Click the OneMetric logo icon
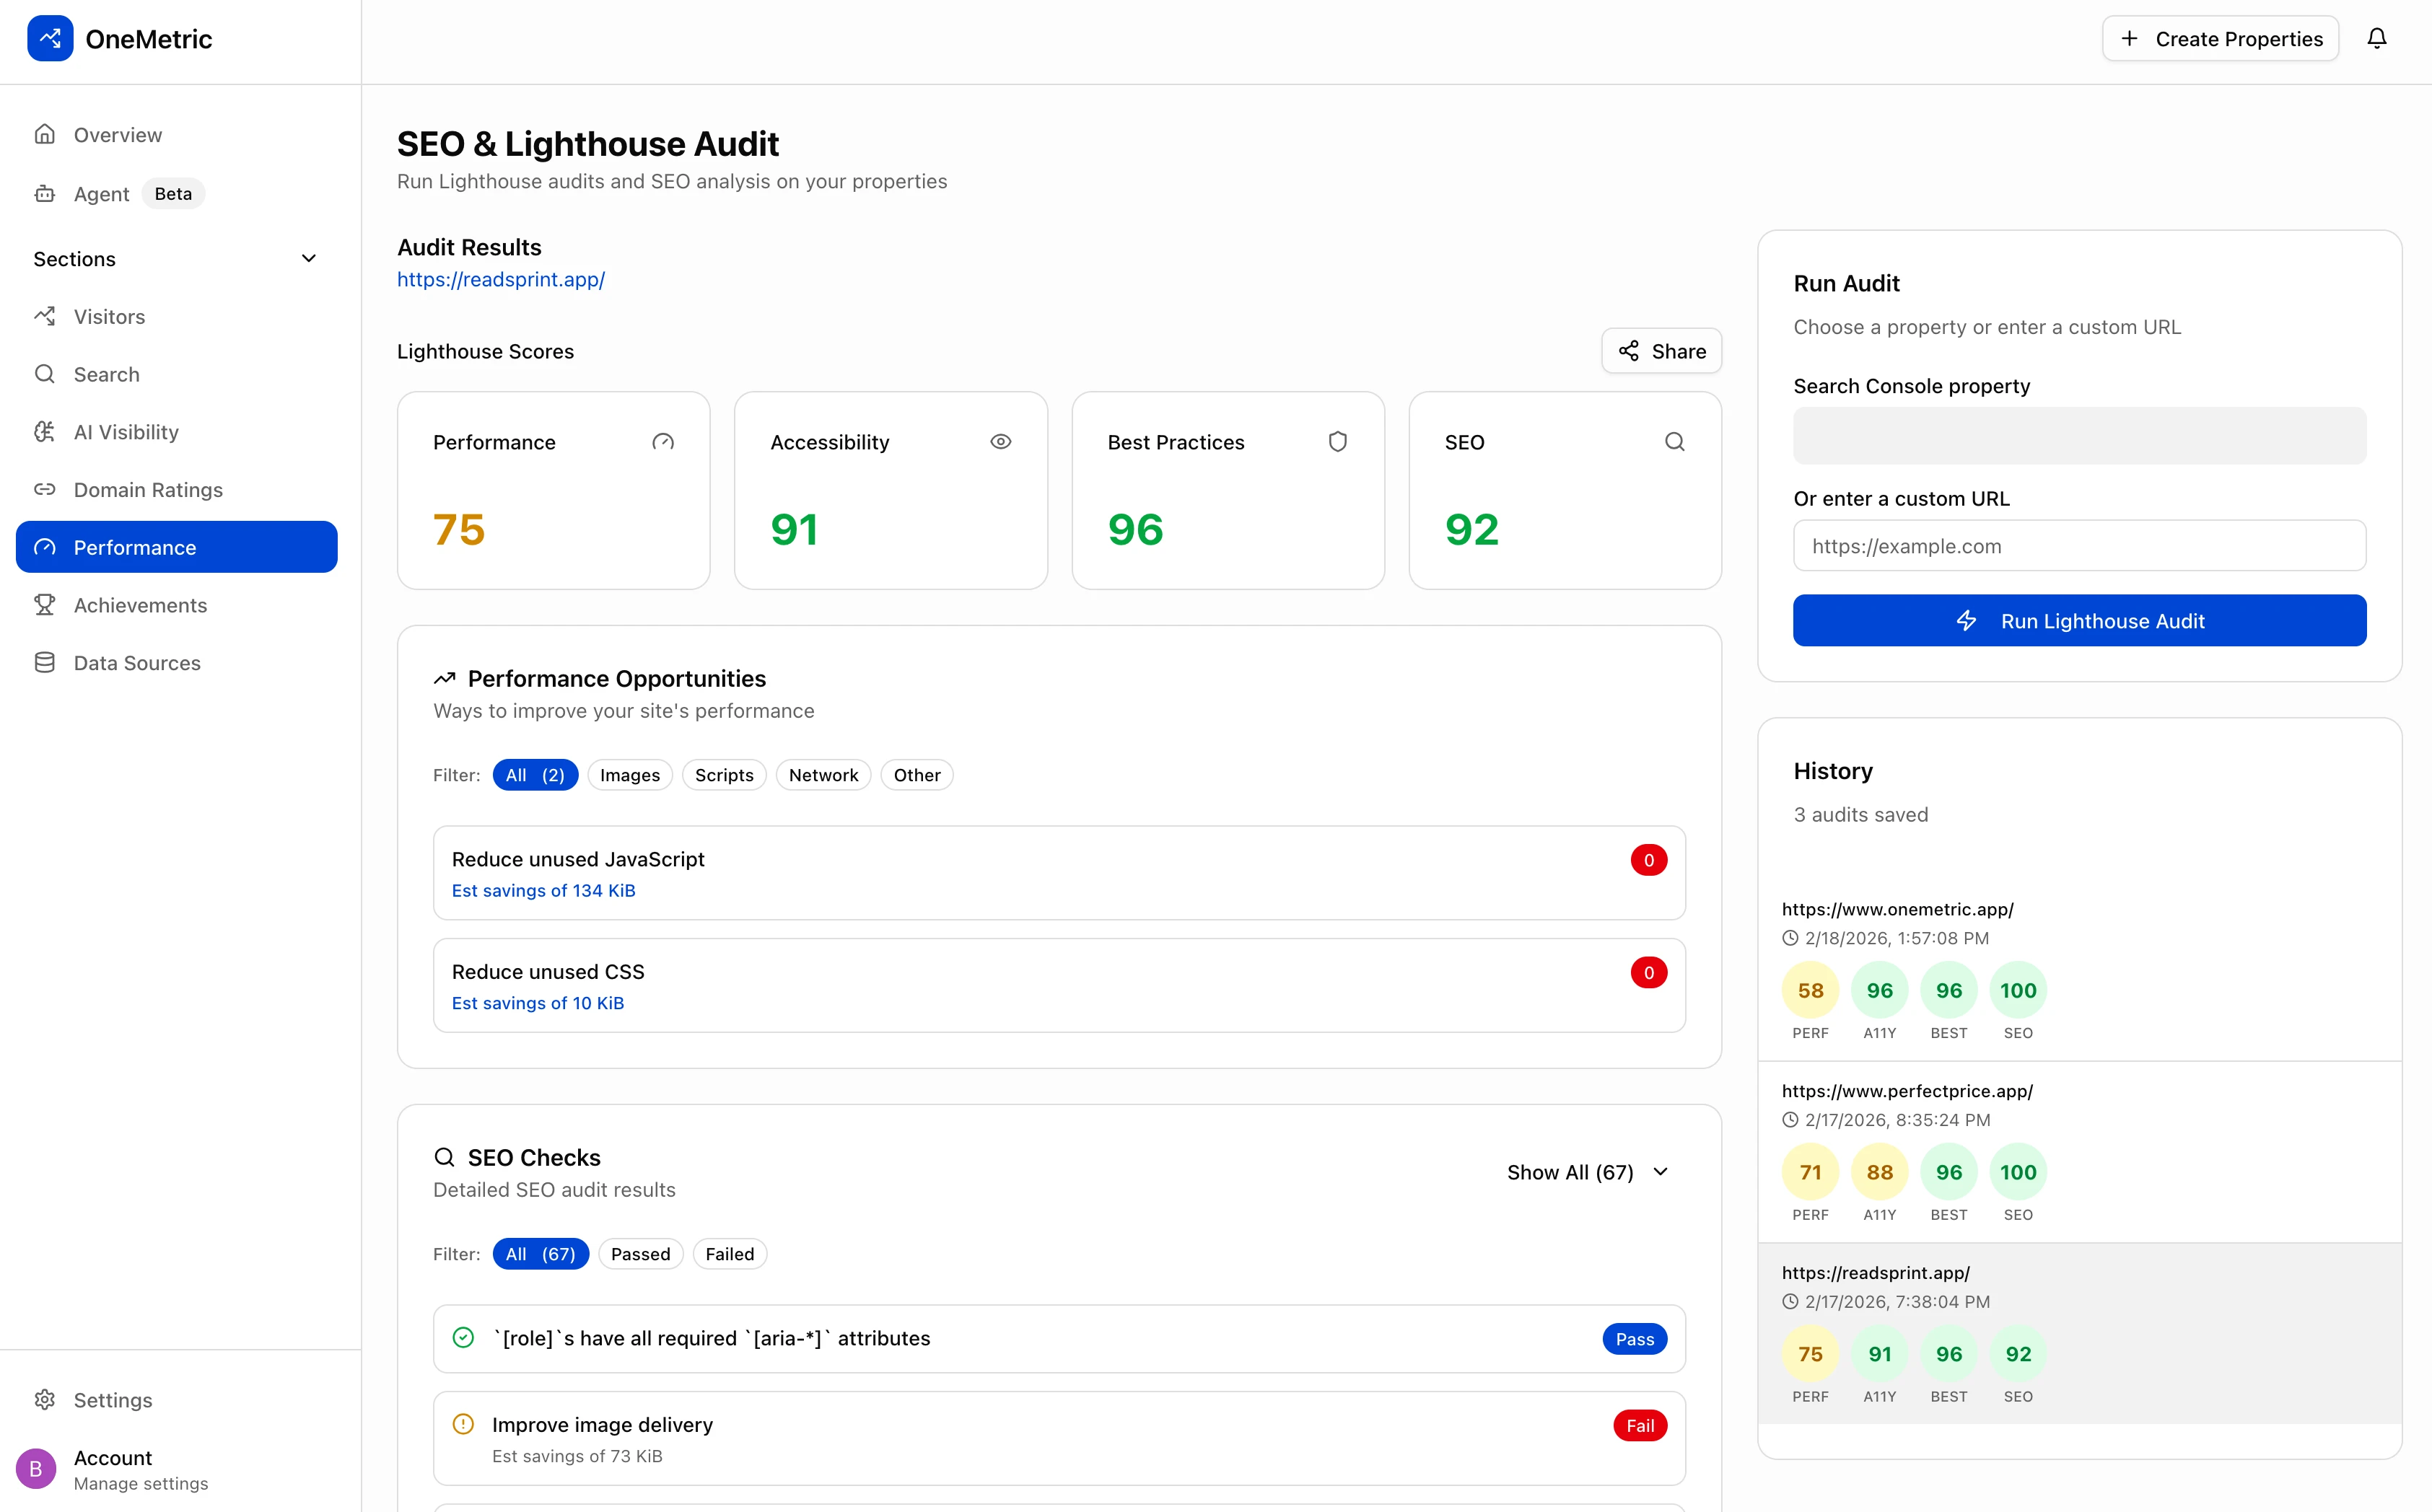Viewport: 2432px width, 1512px height. (x=50, y=39)
